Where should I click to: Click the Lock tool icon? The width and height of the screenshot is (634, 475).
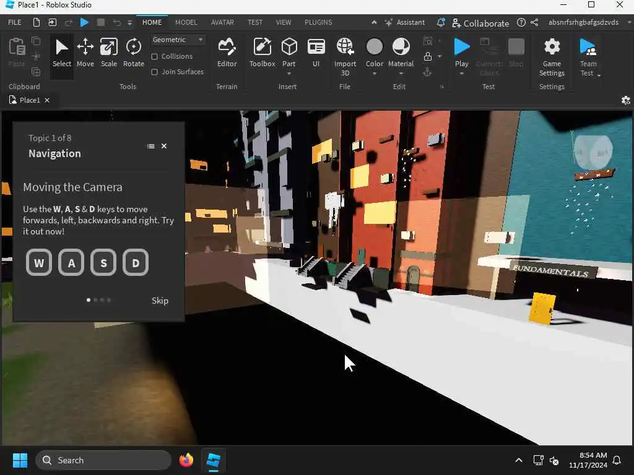coord(427,56)
